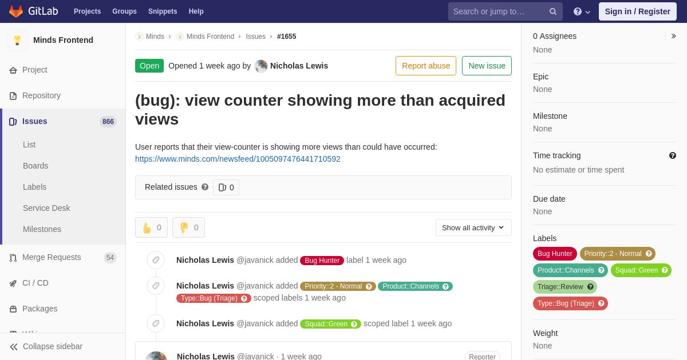Click the Related issues help icon
687x360 pixels.
(x=205, y=187)
